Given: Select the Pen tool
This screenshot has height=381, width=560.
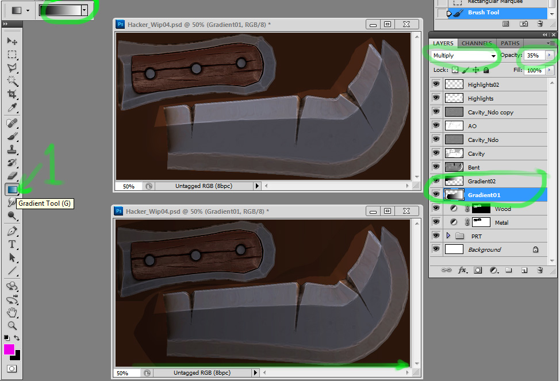Looking at the screenshot, I should pyautogui.click(x=12, y=231).
